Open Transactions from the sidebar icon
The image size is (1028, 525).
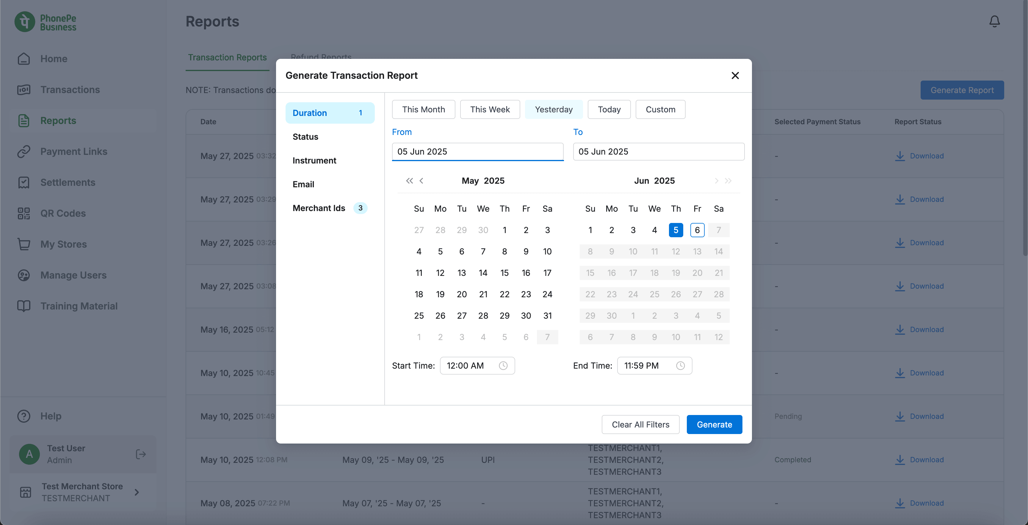click(x=23, y=90)
